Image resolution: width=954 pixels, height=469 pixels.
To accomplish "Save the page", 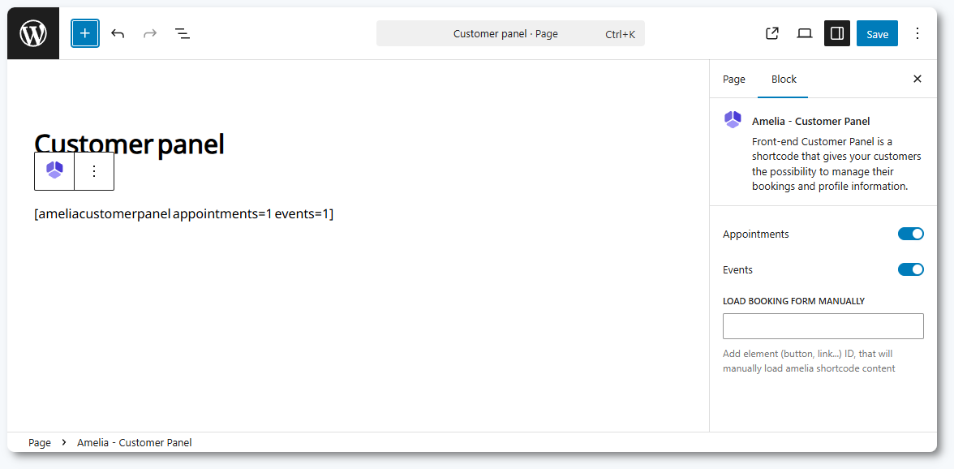I will (877, 34).
